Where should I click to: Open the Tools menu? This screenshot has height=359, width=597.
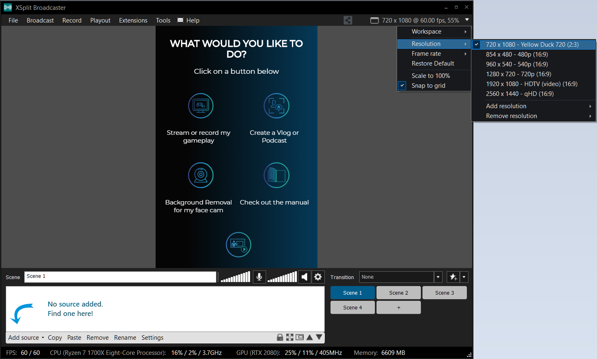(x=163, y=20)
